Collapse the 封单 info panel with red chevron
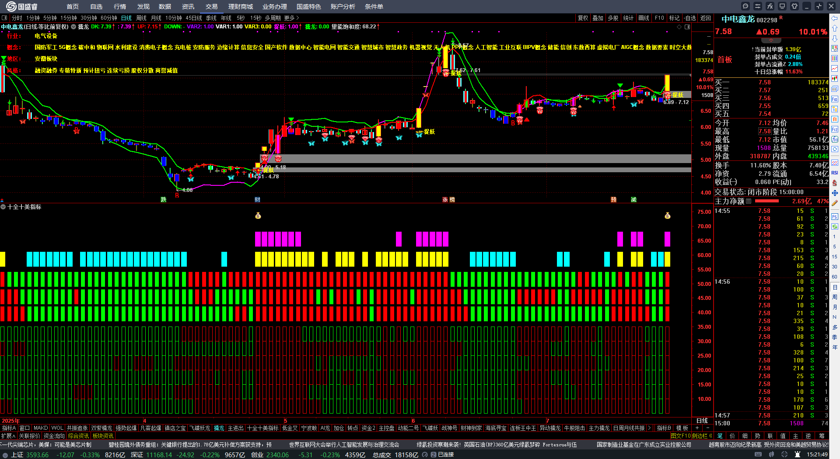The height and width of the screenshot is (459, 840). click(x=771, y=40)
